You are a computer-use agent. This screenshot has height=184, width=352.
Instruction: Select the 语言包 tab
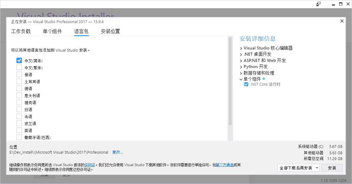coord(81,31)
